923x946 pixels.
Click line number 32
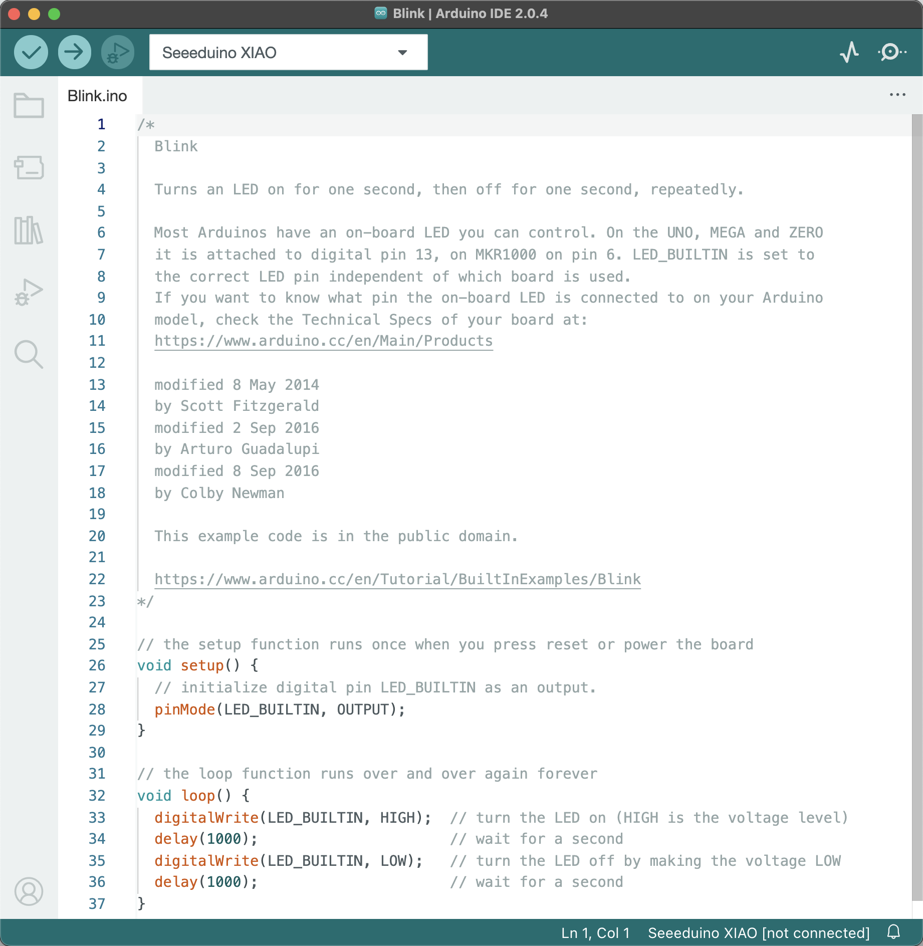97,796
